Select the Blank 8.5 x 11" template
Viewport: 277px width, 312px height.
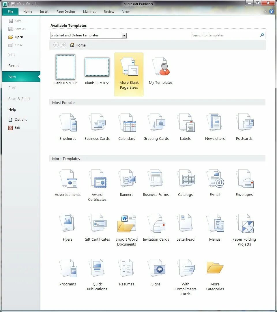click(65, 70)
